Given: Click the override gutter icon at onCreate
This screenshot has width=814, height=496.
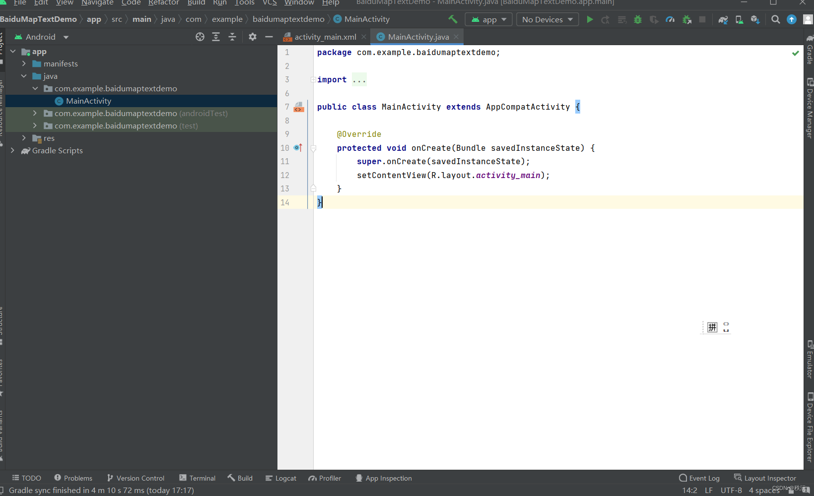Looking at the screenshot, I should [298, 148].
